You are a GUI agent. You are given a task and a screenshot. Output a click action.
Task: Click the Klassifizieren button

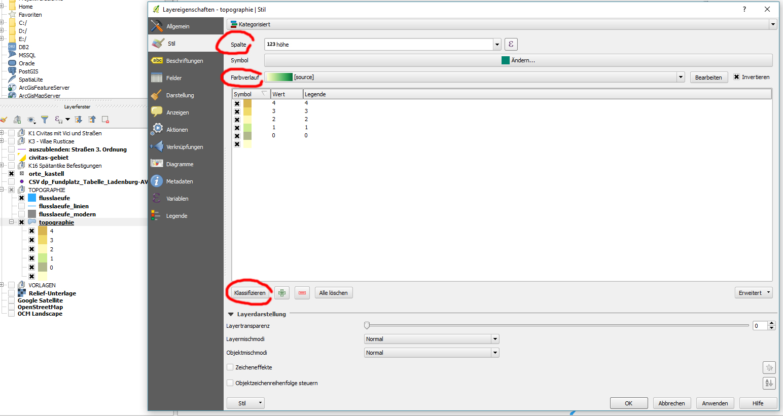click(x=250, y=293)
